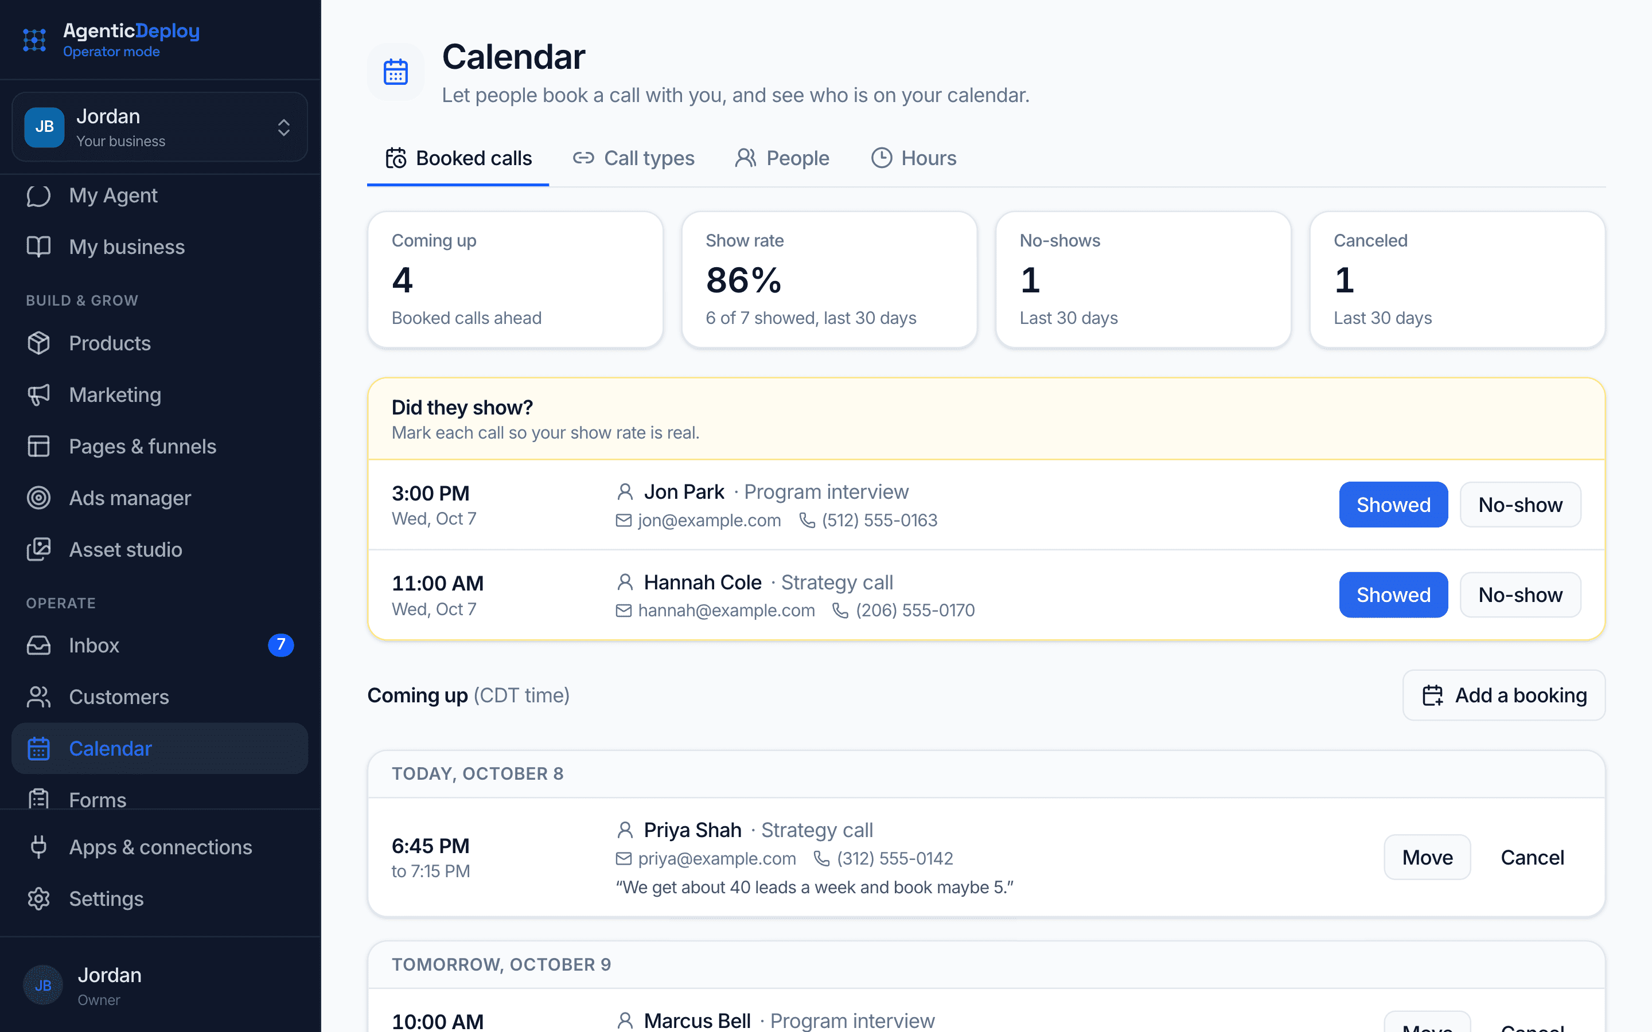Click the Coming up stat card

tap(516, 280)
